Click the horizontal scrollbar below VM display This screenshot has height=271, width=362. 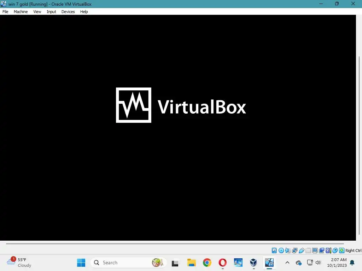click(175, 243)
